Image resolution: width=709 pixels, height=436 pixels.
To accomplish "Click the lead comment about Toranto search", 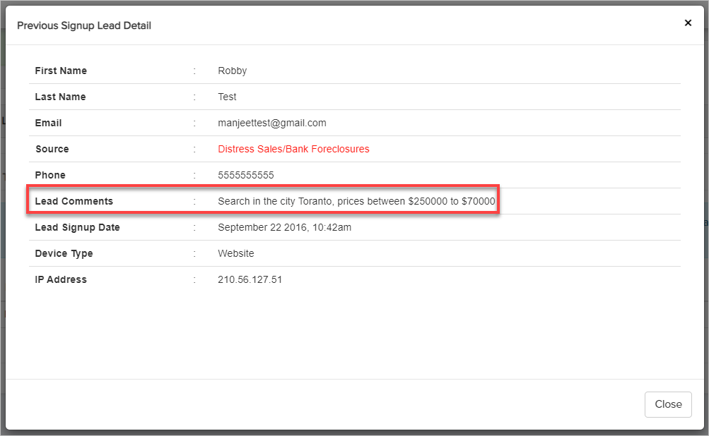I will coord(356,201).
